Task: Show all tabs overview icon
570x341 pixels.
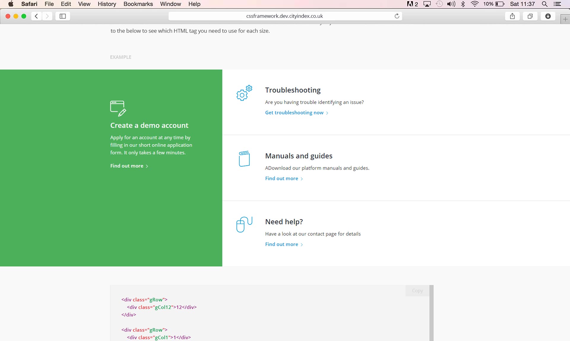Action: click(530, 16)
